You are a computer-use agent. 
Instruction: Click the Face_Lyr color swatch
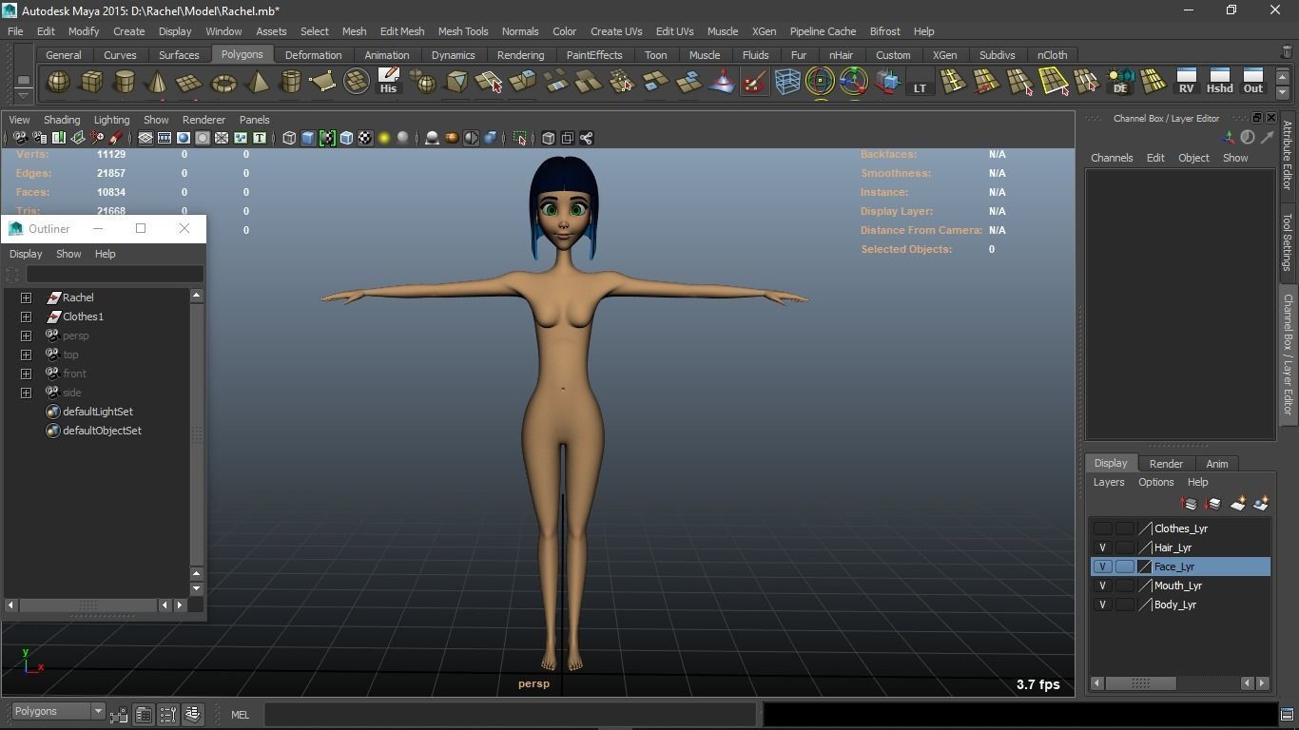point(1145,567)
